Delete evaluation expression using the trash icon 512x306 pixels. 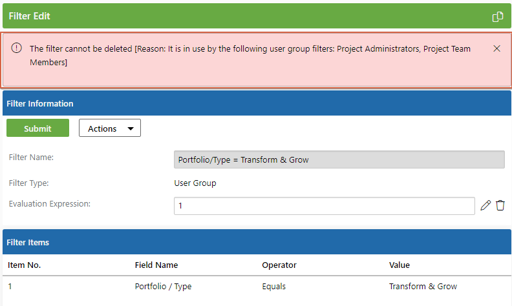point(500,205)
